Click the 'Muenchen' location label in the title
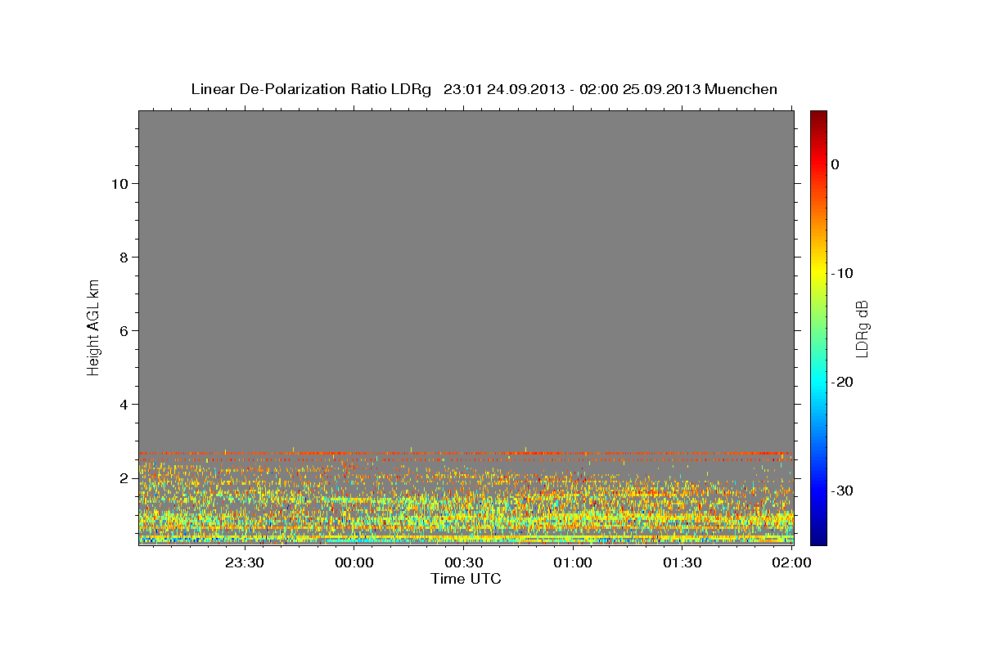 coord(742,89)
